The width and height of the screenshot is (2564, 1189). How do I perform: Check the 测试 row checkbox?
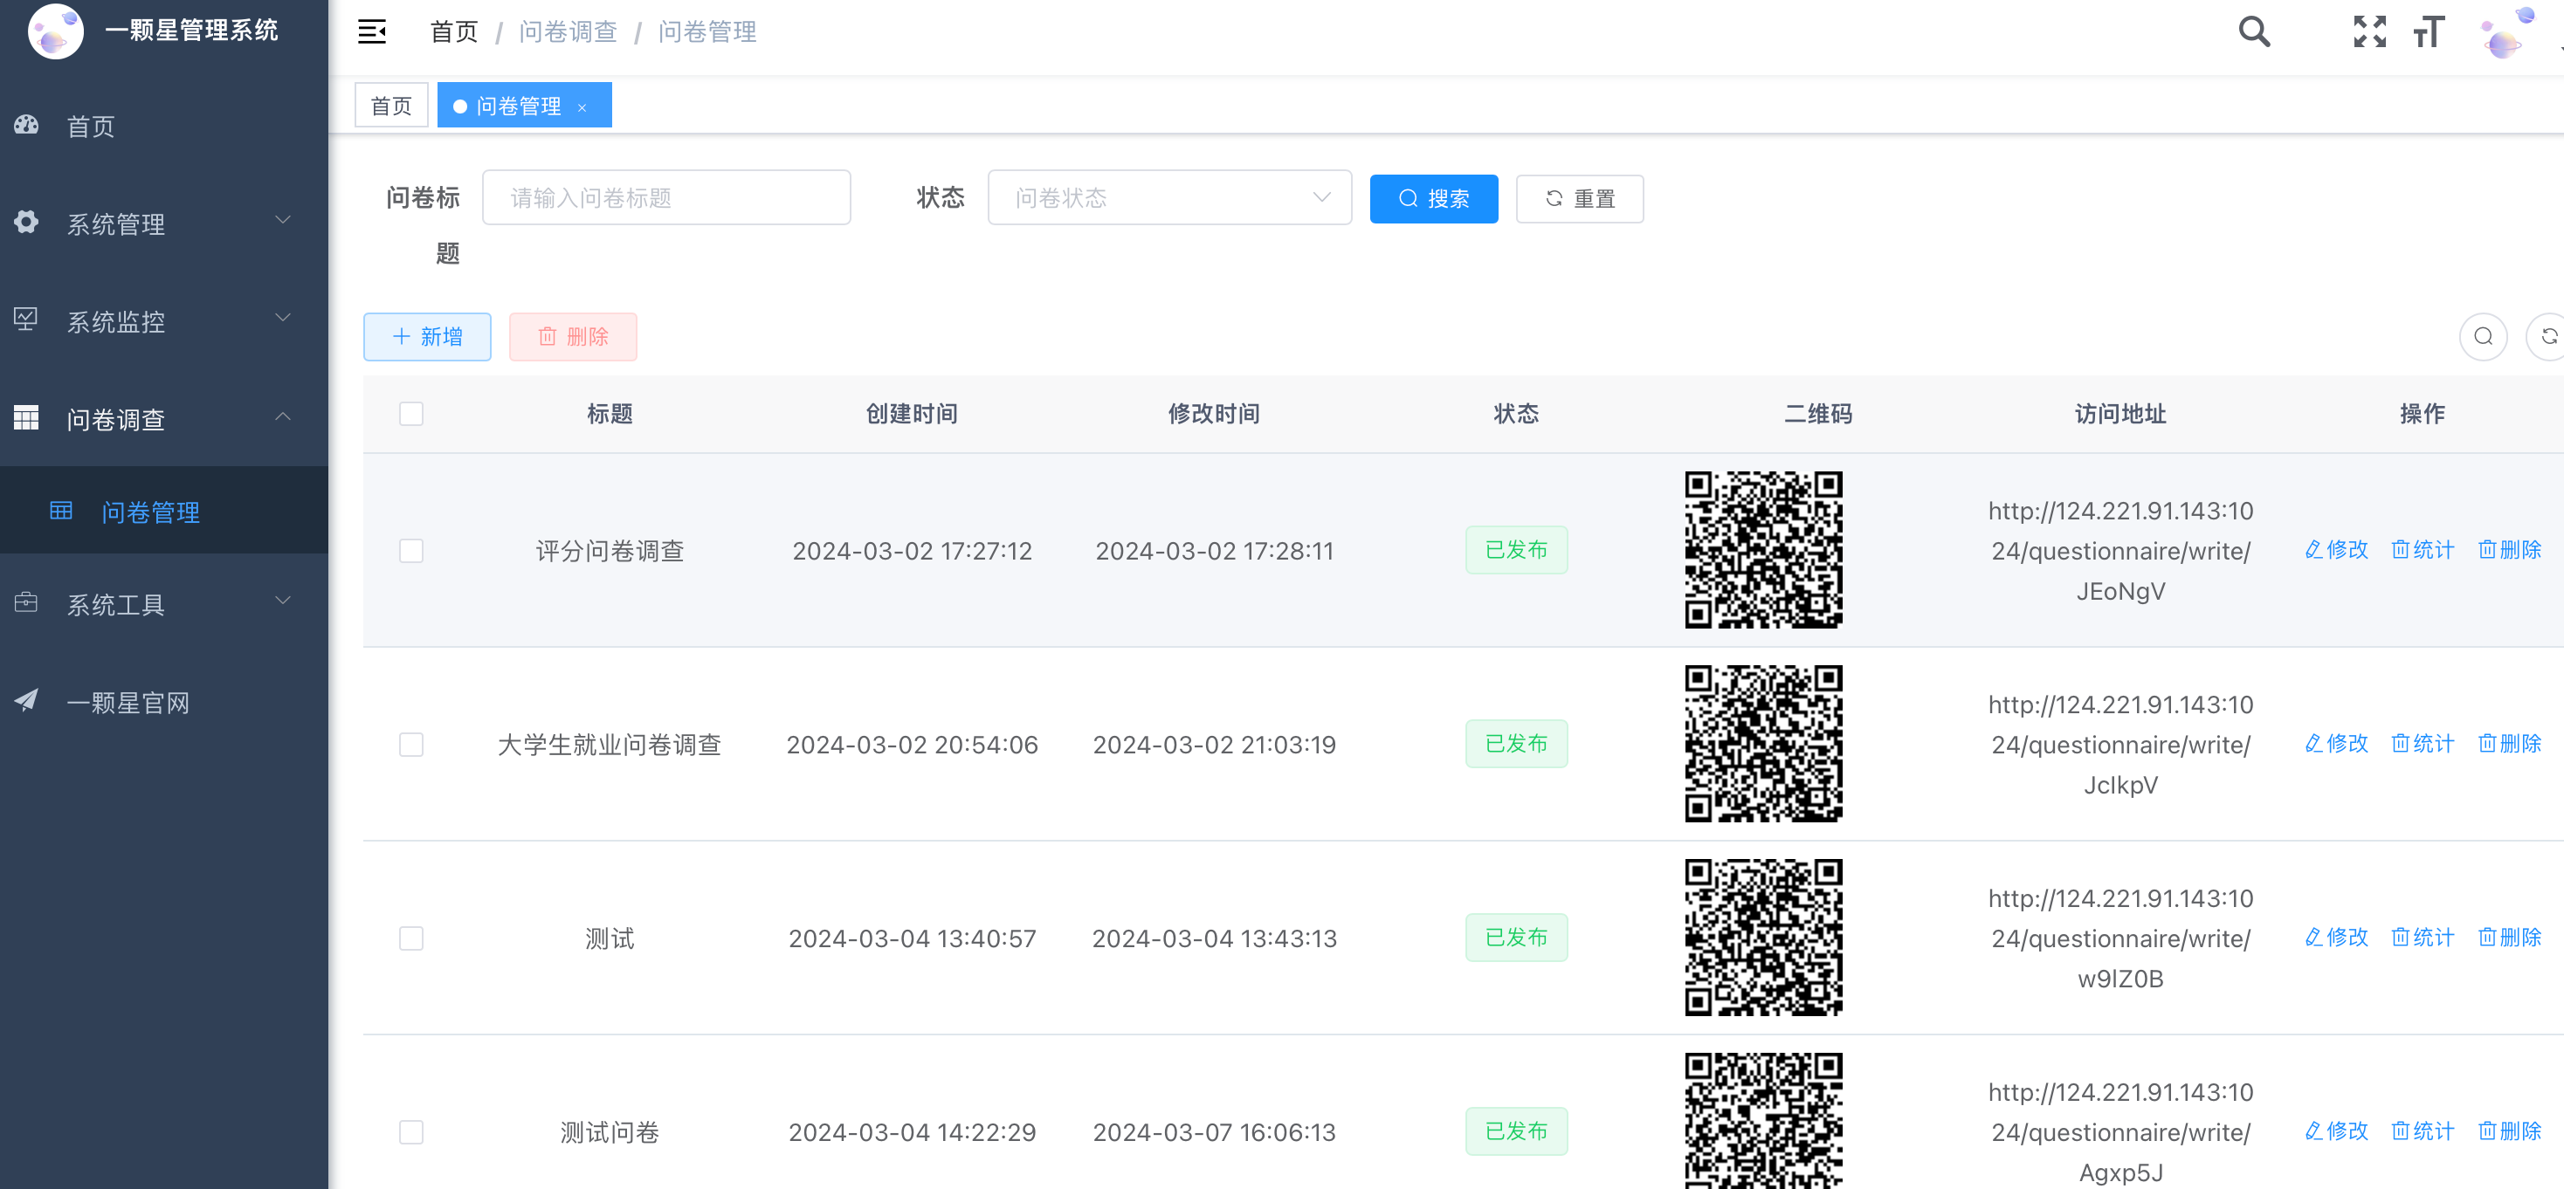tap(411, 938)
